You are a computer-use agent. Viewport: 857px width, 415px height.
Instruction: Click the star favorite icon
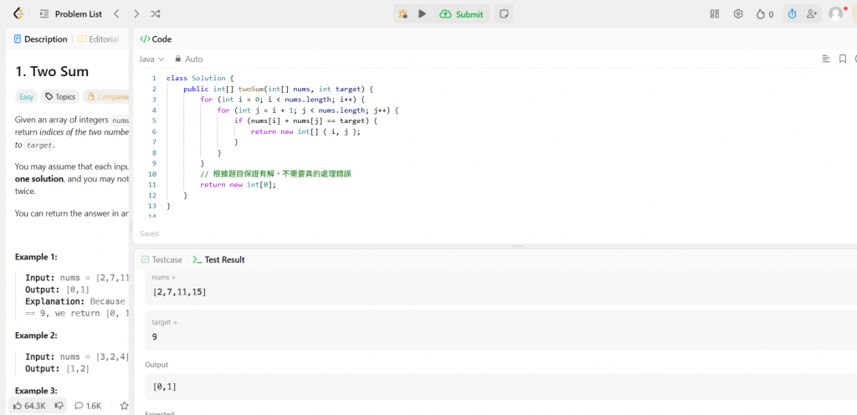(x=124, y=406)
